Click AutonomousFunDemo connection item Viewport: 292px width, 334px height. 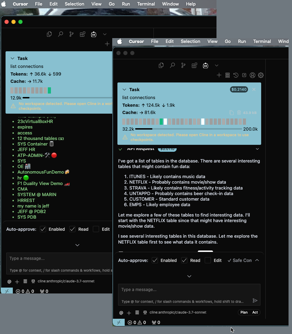tap(43, 172)
